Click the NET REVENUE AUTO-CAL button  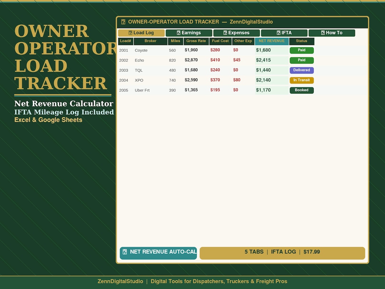pos(158,253)
